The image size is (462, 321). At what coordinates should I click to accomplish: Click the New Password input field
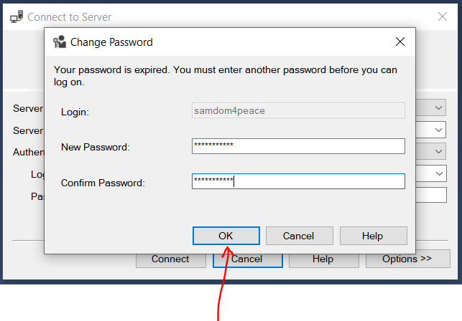tap(298, 146)
